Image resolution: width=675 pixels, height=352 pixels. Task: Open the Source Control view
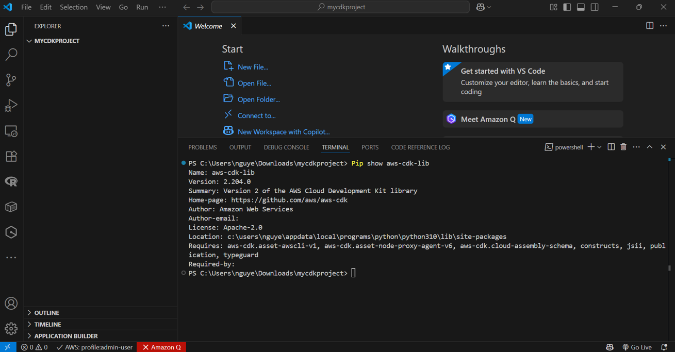(x=11, y=80)
